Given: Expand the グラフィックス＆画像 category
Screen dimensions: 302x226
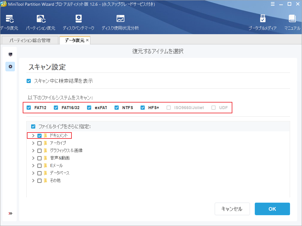Looking at the screenshot, I should [x=33, y=150].
